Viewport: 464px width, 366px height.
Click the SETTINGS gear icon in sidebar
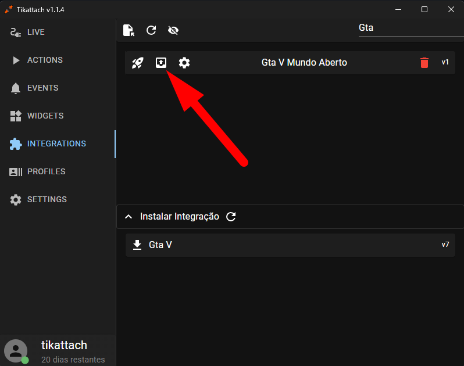click(16, 200)
